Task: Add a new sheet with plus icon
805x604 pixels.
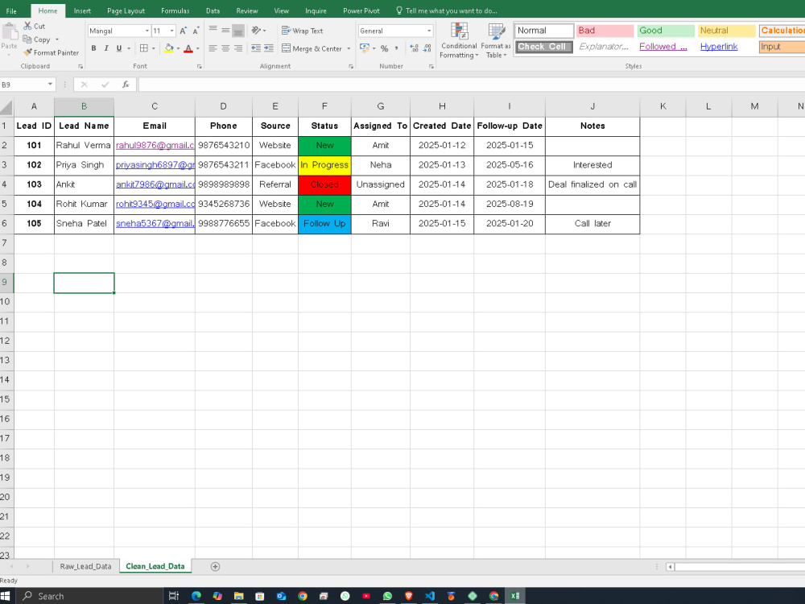Action: point(215,566)
